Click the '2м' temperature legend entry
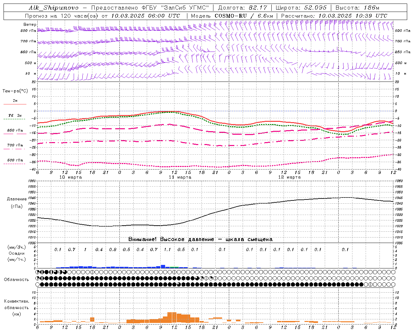 pyautogui.click(x=15, y=101)
